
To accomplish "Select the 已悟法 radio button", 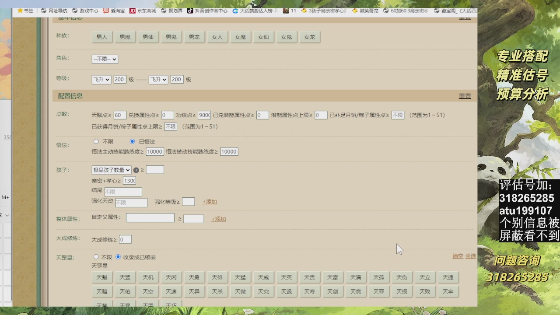I will (x=132, y=141).
